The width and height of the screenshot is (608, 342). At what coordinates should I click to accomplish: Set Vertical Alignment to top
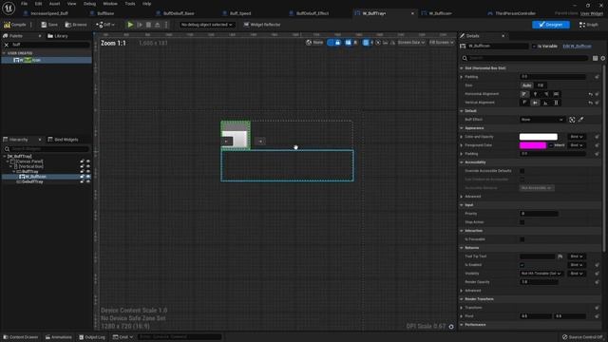[x=524, y=103]
